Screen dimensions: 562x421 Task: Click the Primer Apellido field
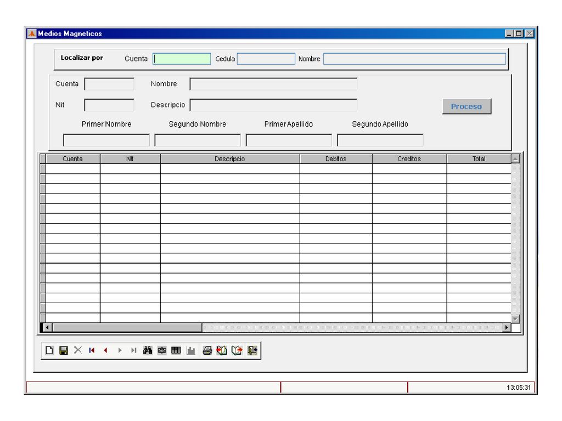pyautogui.click(x=289, y=140)
